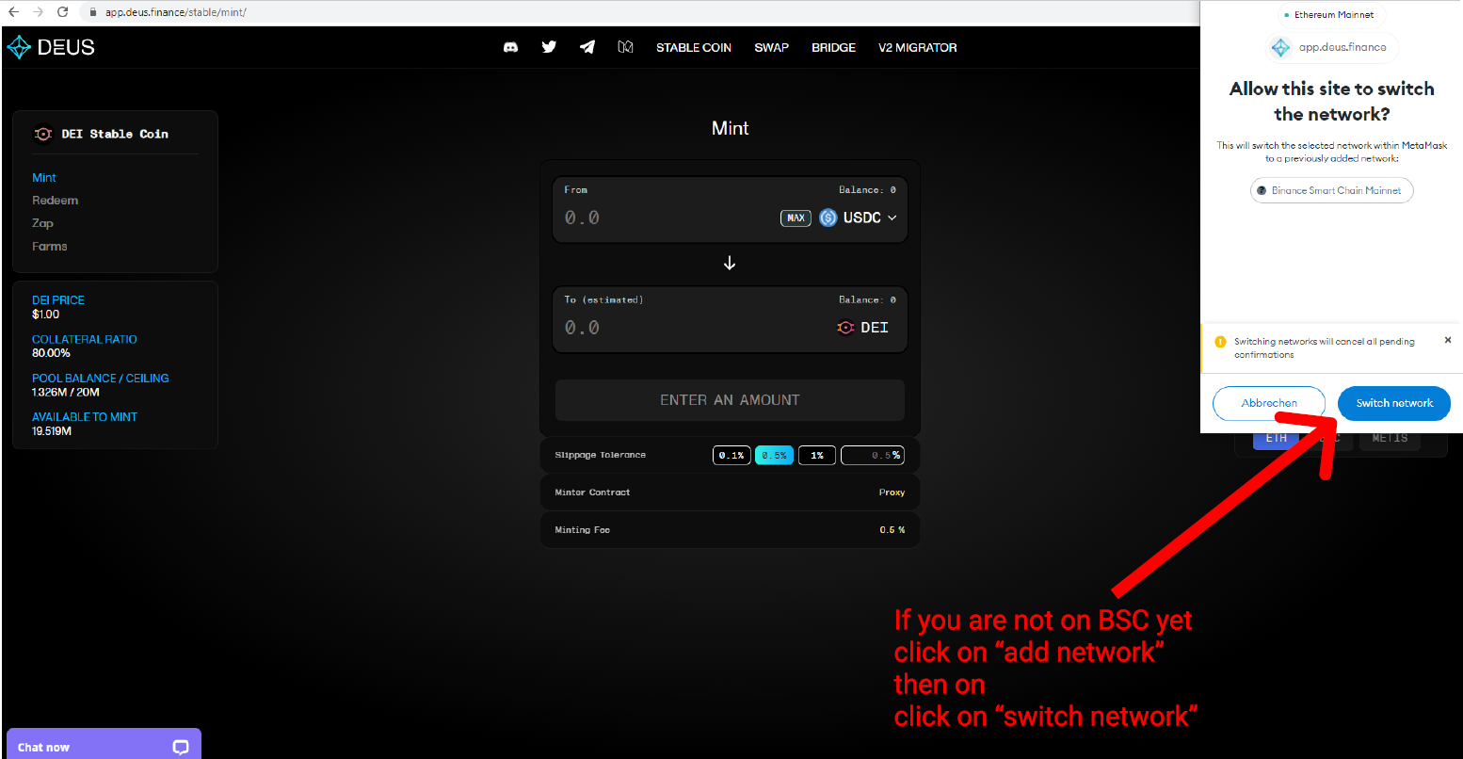
Task: Dismiss the switching networks warning
Action: (x=1448, y=340)
